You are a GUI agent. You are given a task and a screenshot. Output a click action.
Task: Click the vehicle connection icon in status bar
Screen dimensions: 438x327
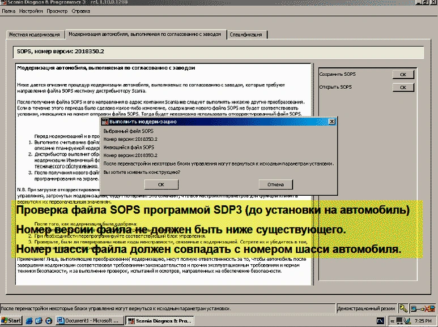[x=422, y=308]
